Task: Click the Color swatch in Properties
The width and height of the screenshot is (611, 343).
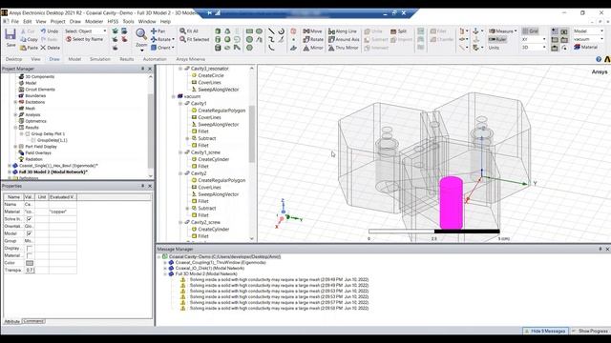Action: click(30, 263)
